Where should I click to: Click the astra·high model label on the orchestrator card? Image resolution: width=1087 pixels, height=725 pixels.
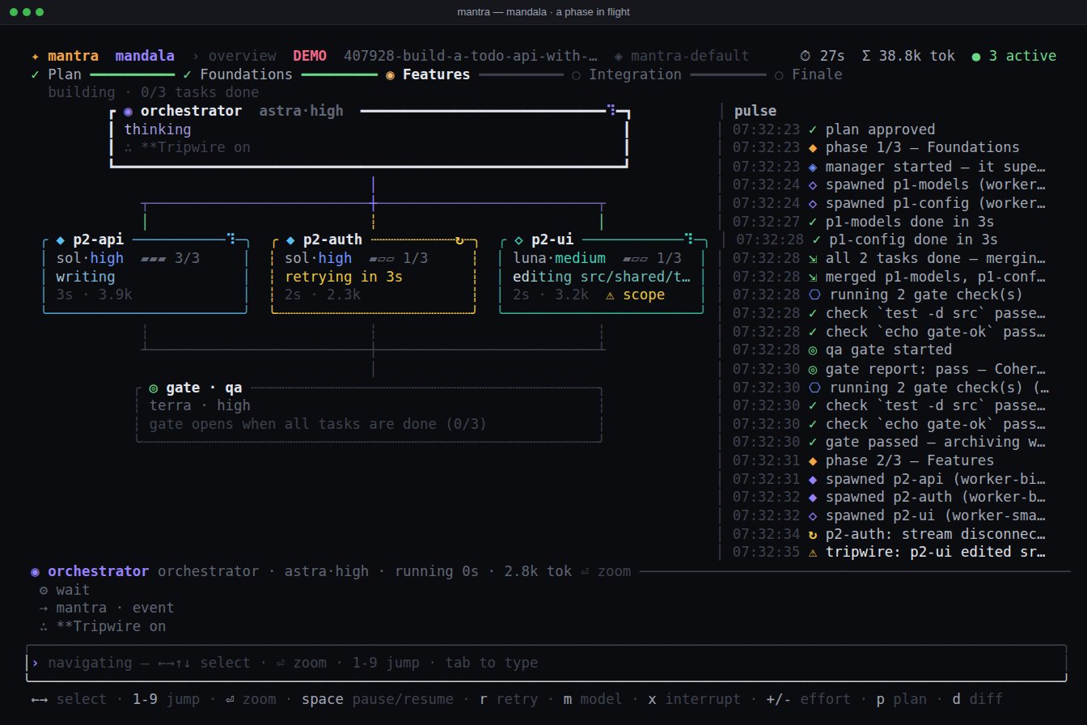[301, 111]
